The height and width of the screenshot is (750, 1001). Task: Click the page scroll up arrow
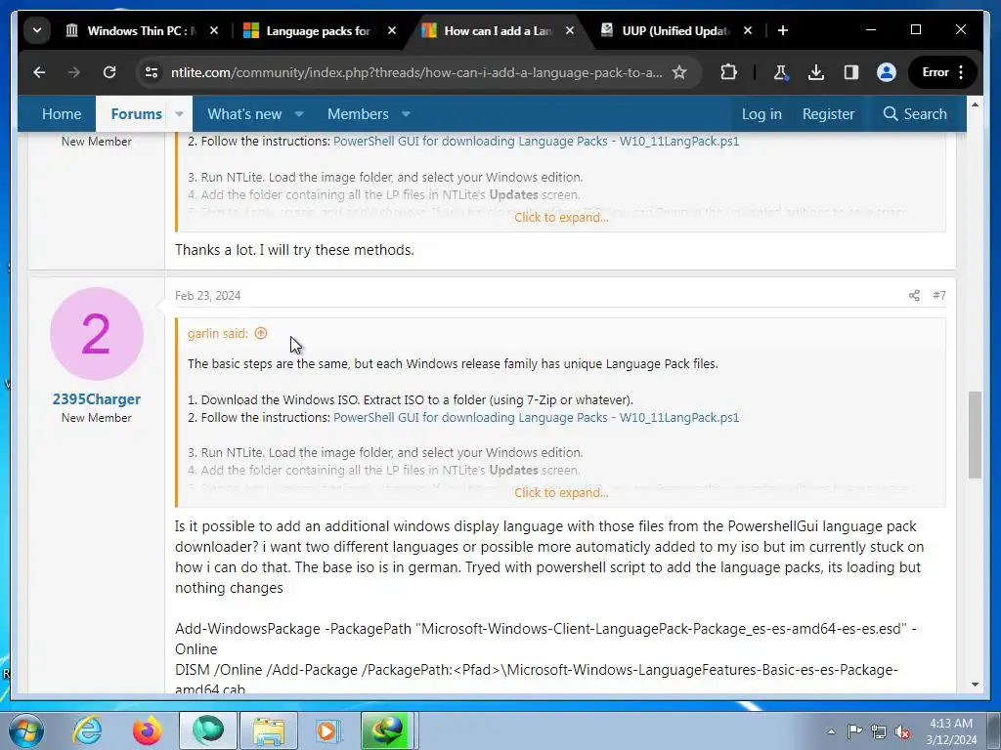coord(975,104)
